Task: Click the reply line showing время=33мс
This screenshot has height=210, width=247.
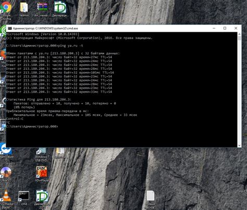Action: 59,92
